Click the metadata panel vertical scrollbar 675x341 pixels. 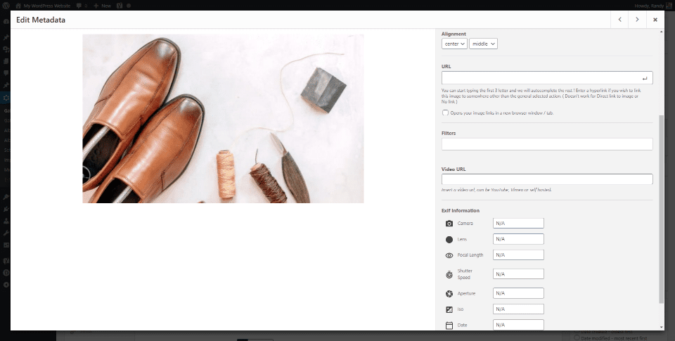(661, 209)
